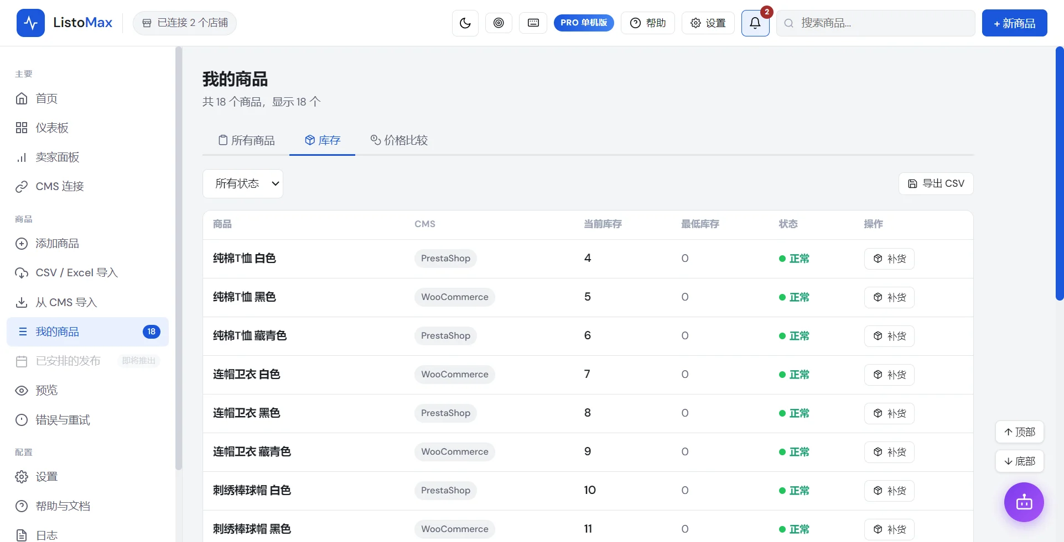Viewport: 1064px width, 542px height.
Task: Open 预览 in the sidebar
Action: pos(87,390)
